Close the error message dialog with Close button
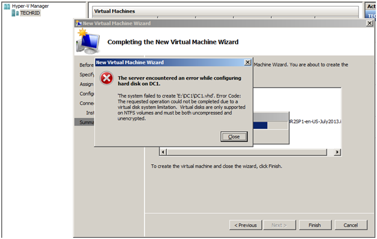377x239 pixels. click(234, 137)
